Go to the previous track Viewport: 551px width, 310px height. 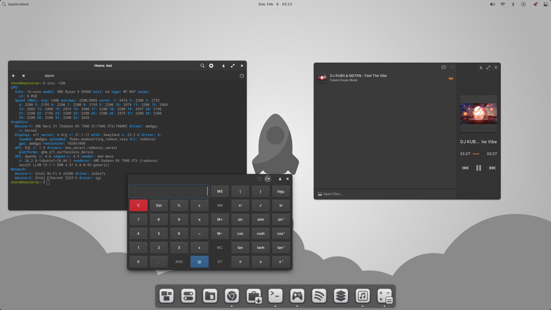click(x=465, y=168)
